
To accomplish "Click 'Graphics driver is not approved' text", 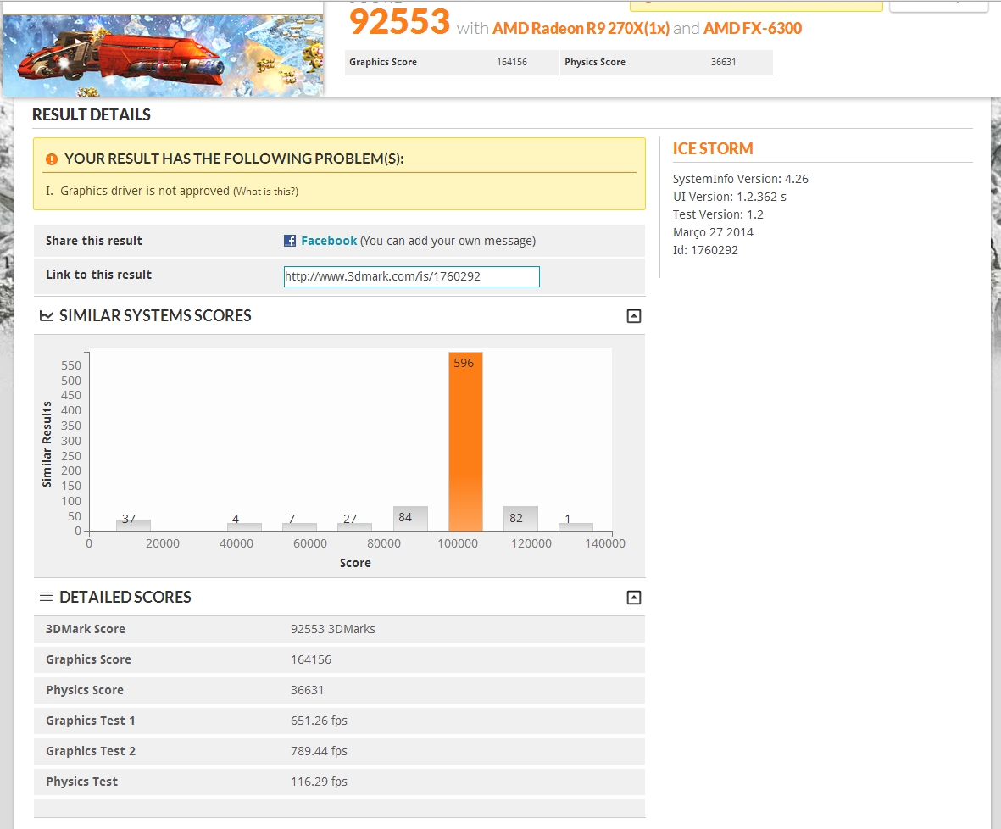I will pyautogui.click(x=144, y=191).
